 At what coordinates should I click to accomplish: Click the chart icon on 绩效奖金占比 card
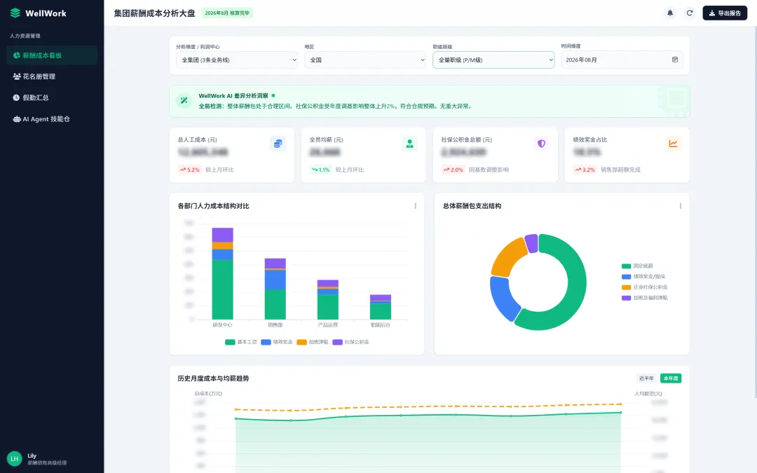pos(673,144)
